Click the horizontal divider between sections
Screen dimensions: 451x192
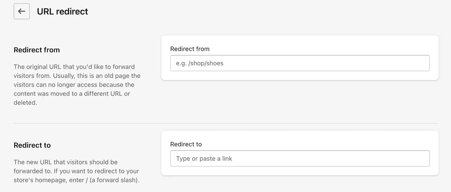point(225,123)
